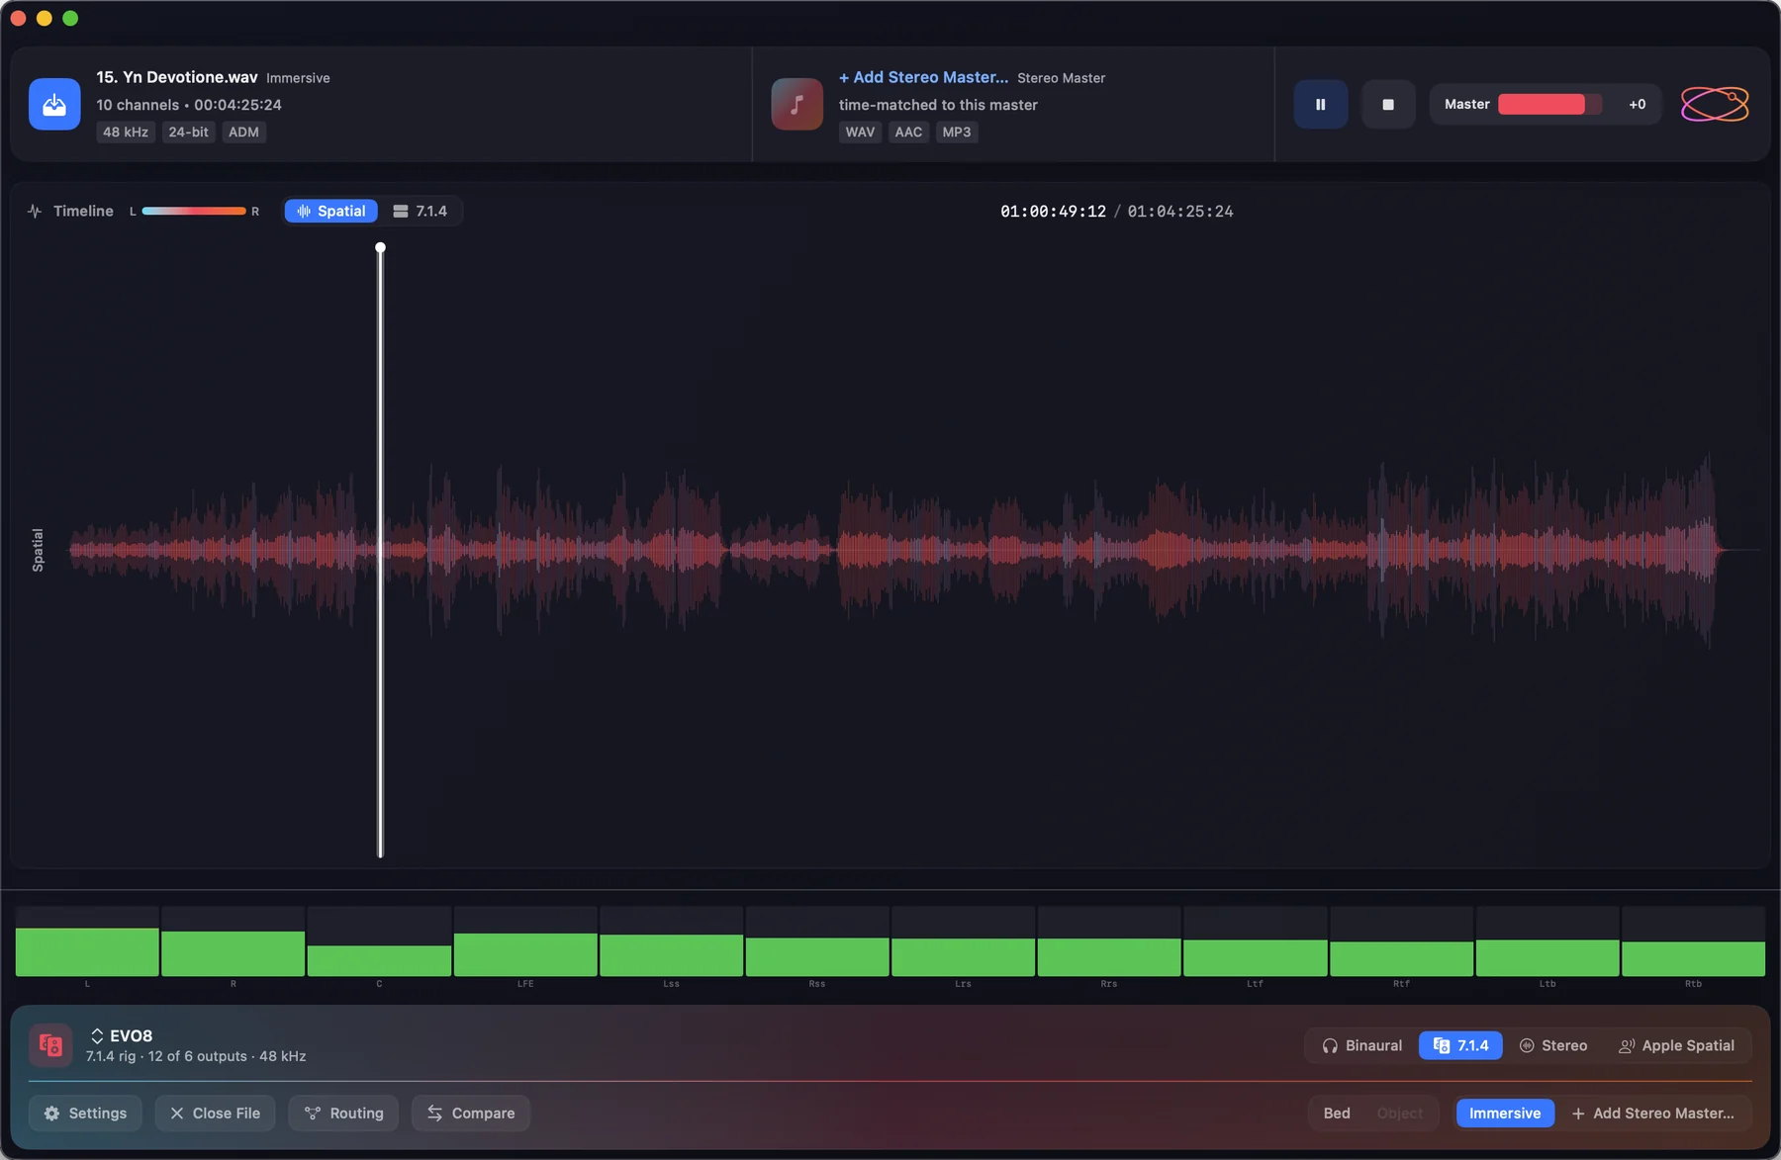Toggle Bed playback
The width and height of the screenshot is (1781, 1160).
1337,1113
